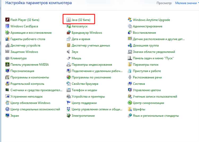Open the Приступая к работе link
This screenshot has width=199, height=142.
coord(147,71)
